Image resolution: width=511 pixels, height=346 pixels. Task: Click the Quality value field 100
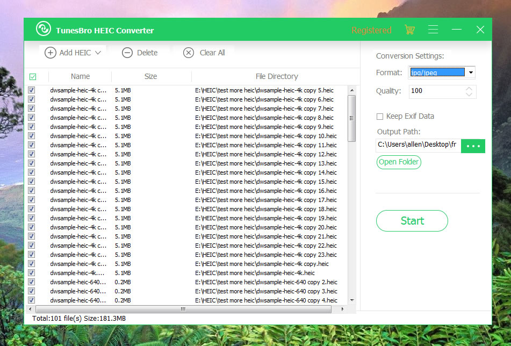(x=437, y=91)
